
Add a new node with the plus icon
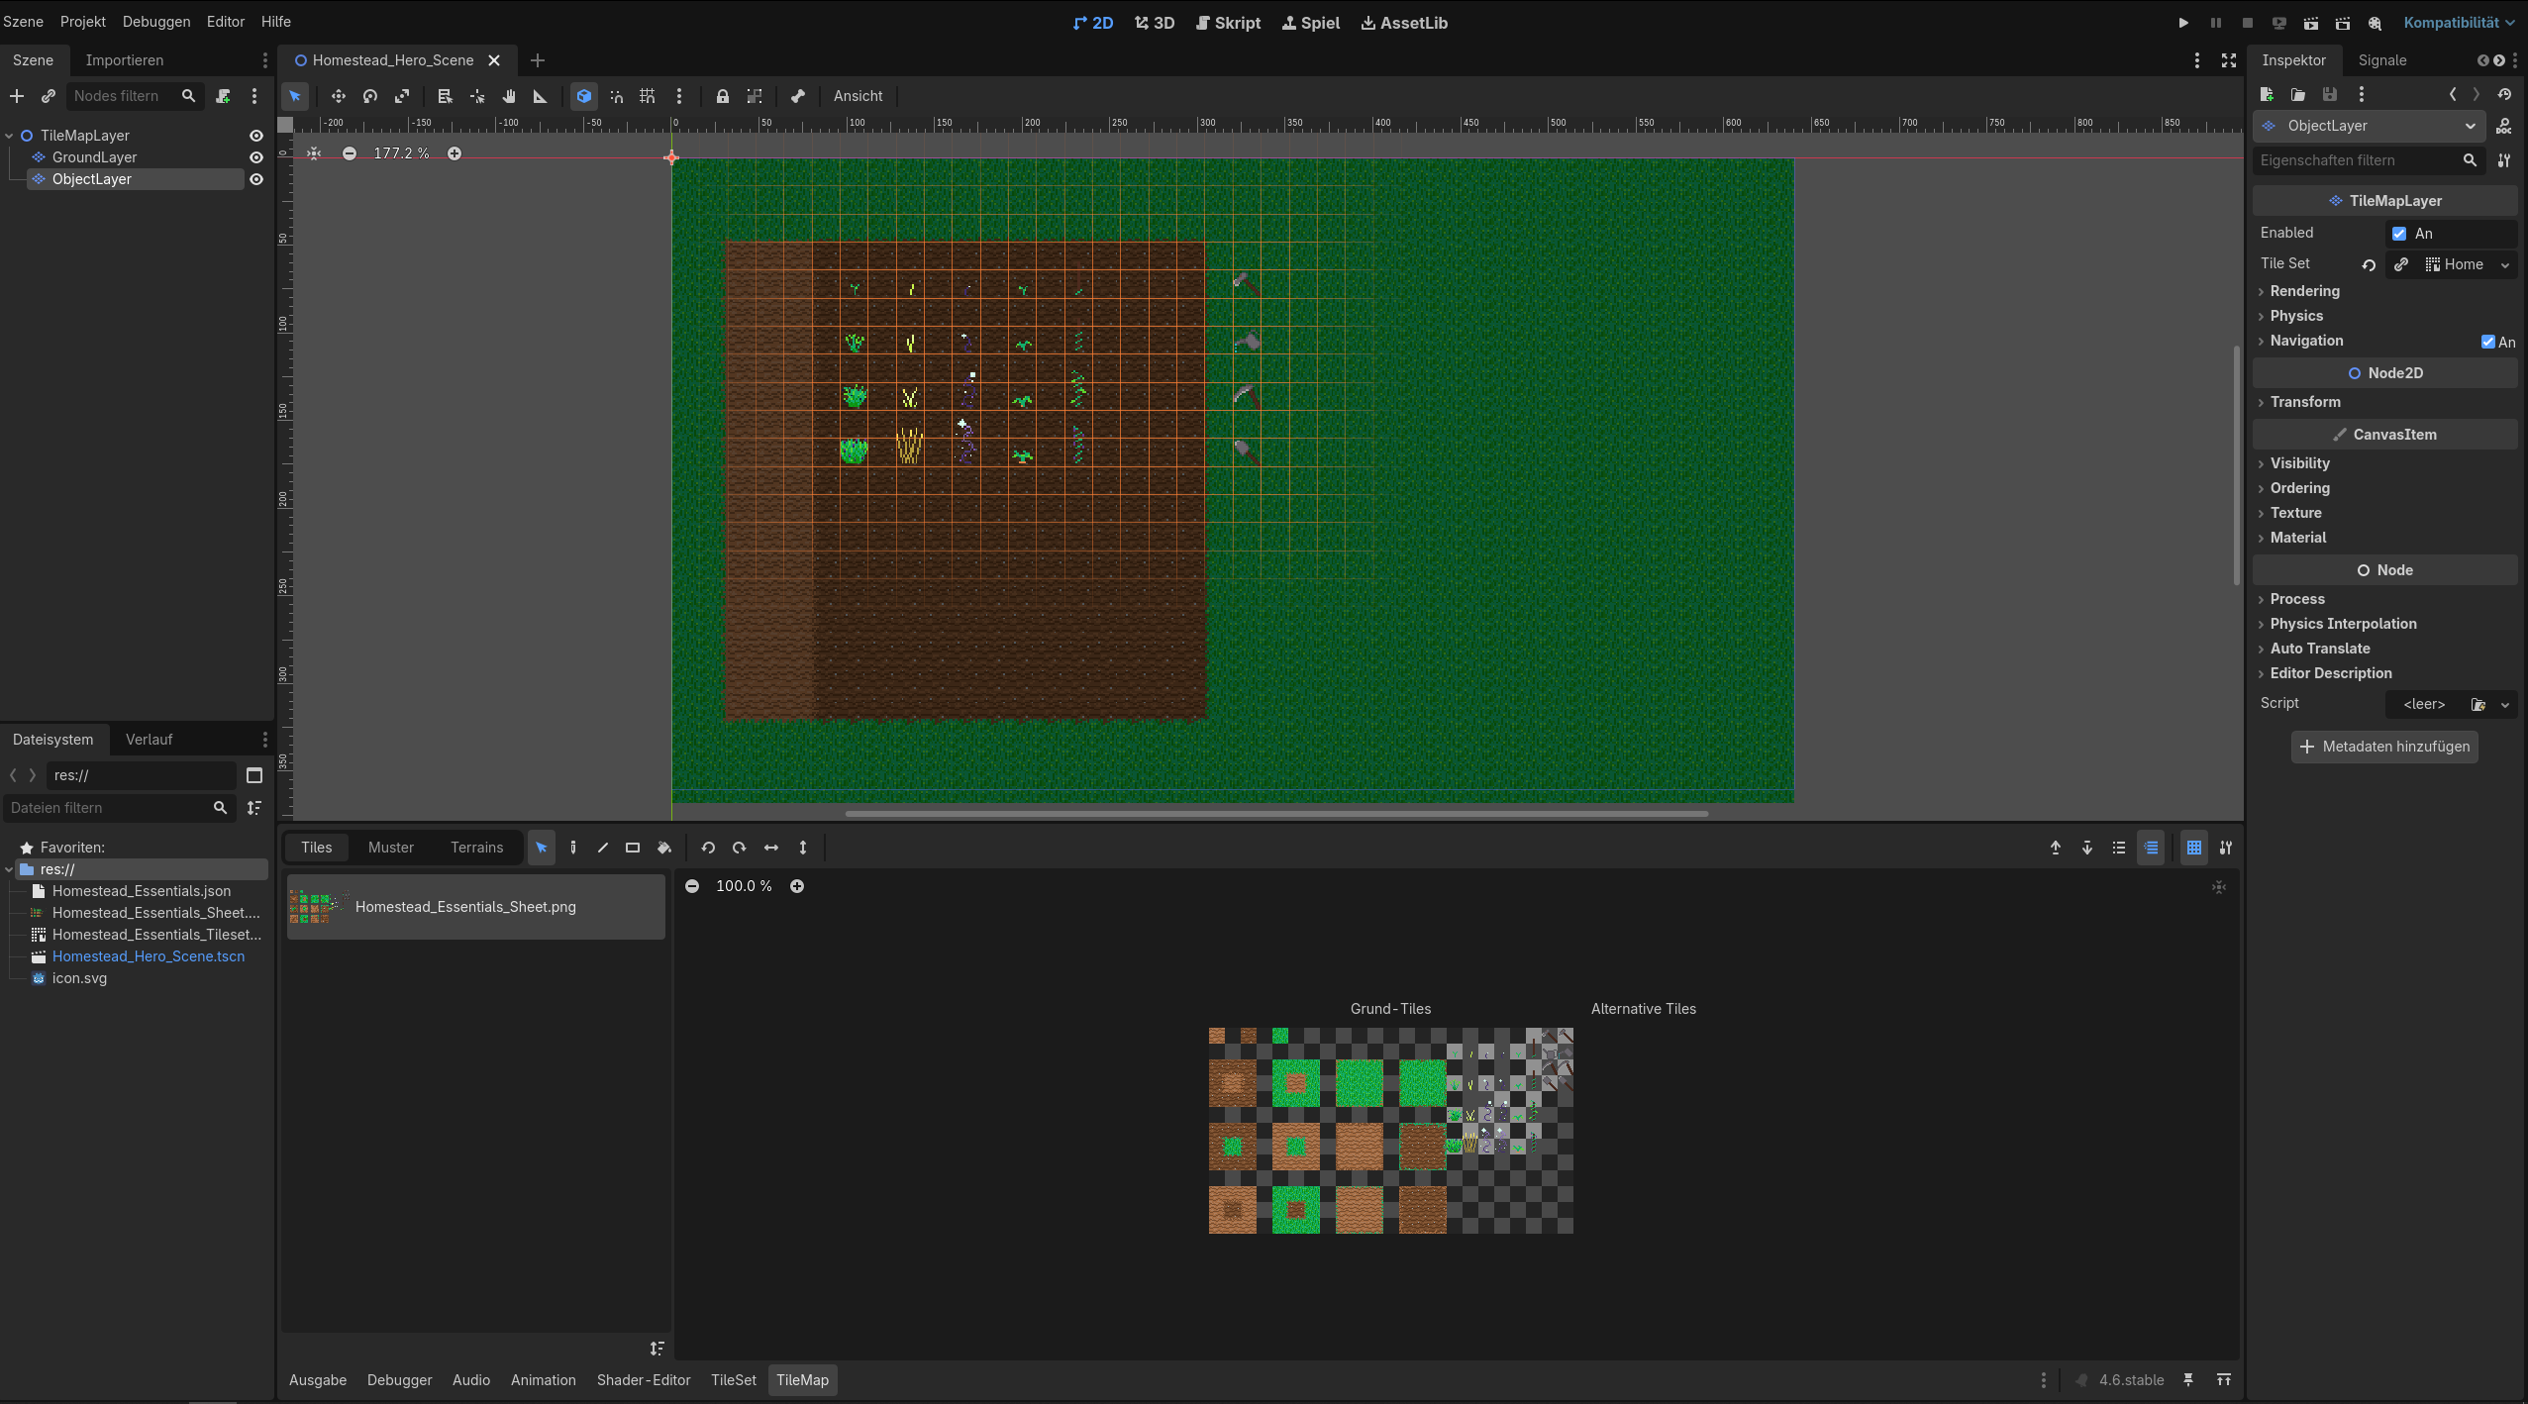coord(17,96)
